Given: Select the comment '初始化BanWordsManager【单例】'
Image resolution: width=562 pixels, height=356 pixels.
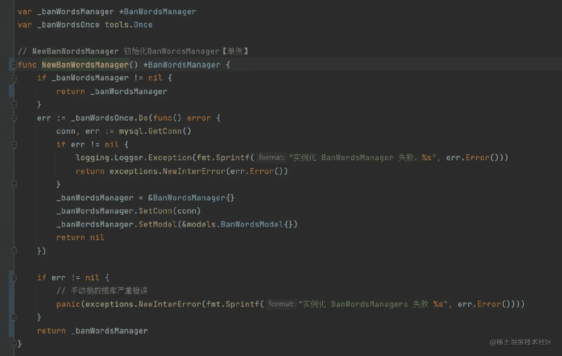Looking at the screenshot, I should (186, 52).
